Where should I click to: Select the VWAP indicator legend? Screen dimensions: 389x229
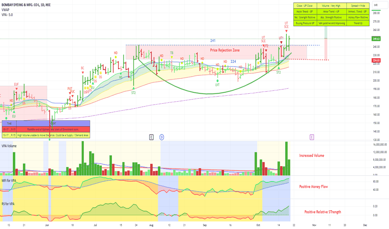[x=5, y=10]
